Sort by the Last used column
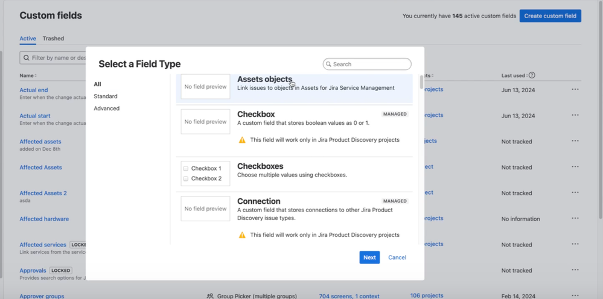The height and width of the screenshot is (299, 603). (x=514, y=75)
